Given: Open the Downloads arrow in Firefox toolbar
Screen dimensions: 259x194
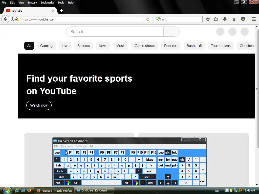Looking at the screenshot, I should [225, 19].
